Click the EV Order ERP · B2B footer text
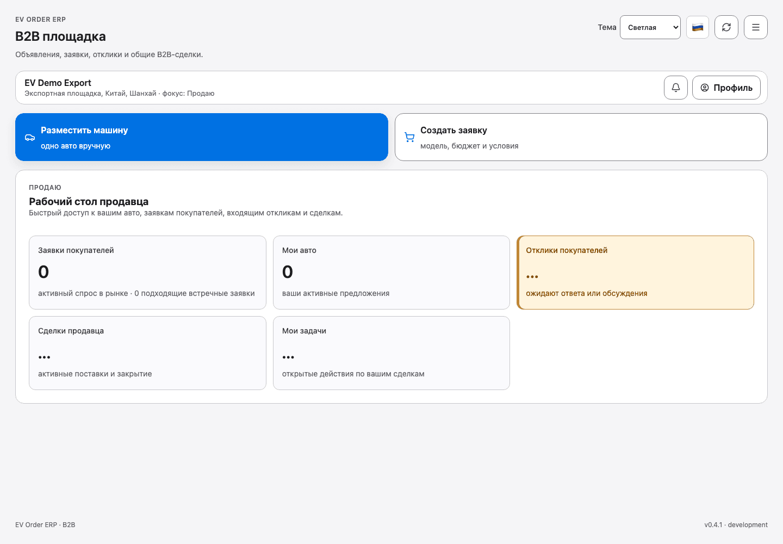 click(45, 525)
